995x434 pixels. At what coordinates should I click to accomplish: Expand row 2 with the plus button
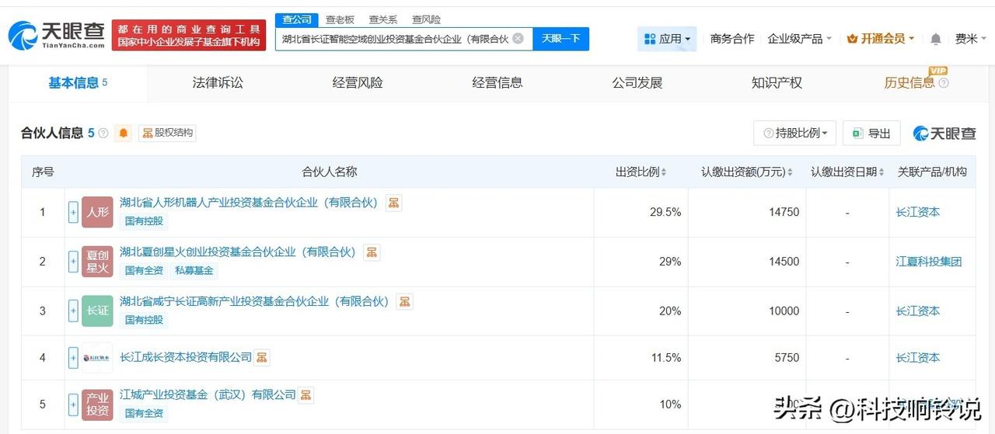click(73, 262)
